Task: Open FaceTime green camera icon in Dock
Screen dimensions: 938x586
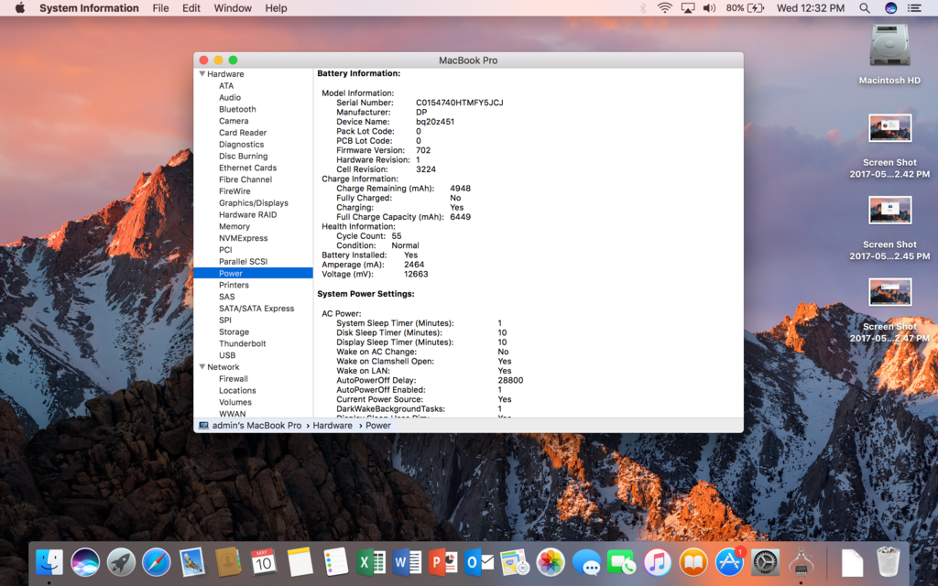Action: pyautogui.click(x=622, y=562)
